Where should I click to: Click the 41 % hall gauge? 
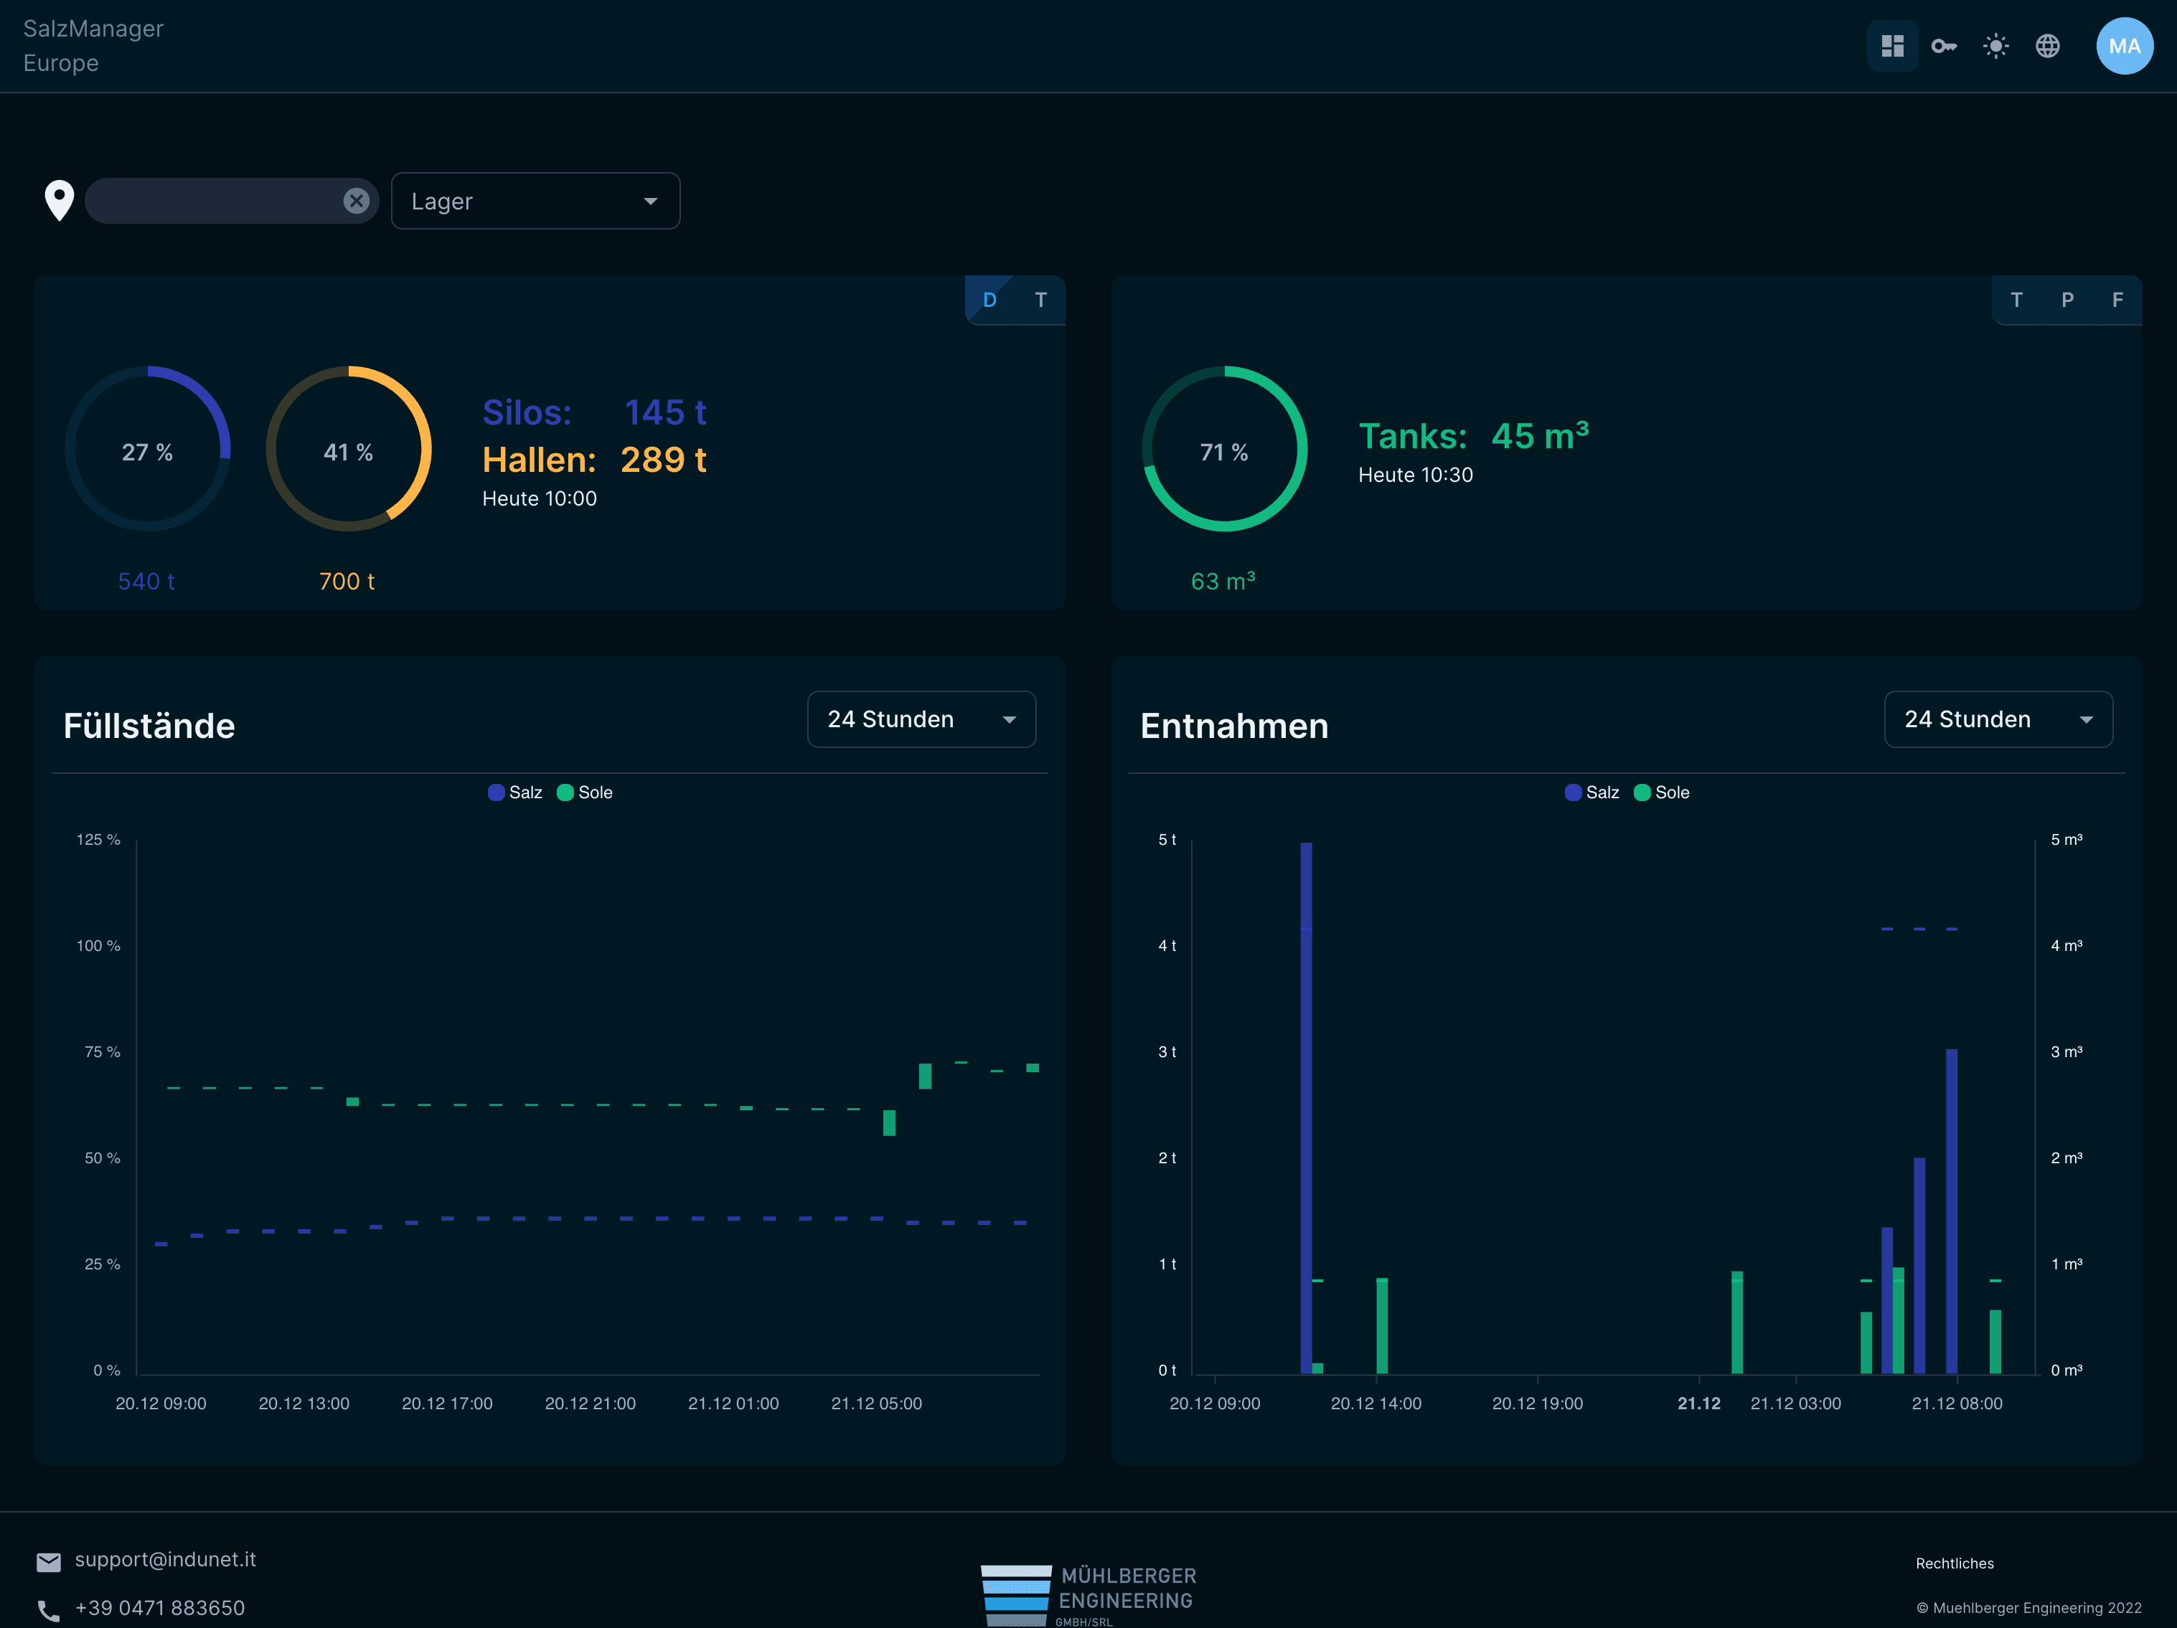[349, 450]
